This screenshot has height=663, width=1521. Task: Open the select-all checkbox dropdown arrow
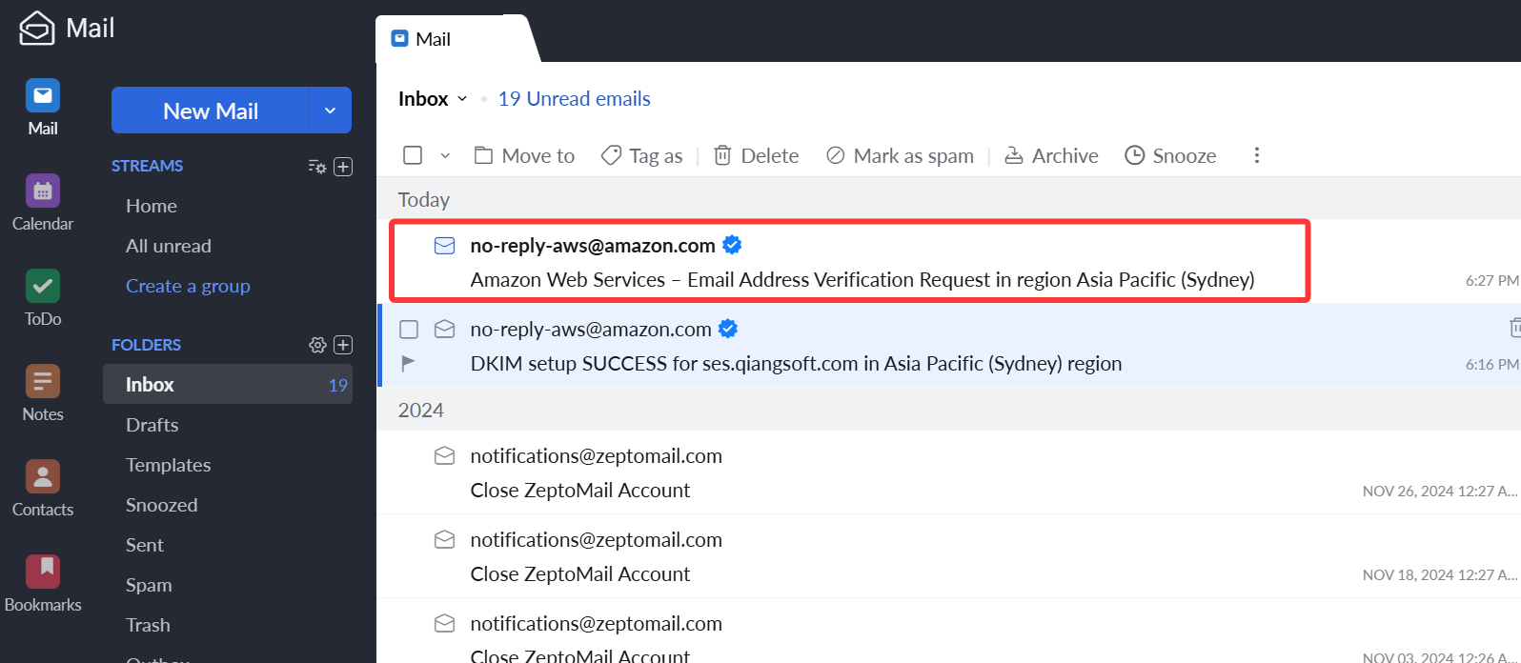(445, 155)
